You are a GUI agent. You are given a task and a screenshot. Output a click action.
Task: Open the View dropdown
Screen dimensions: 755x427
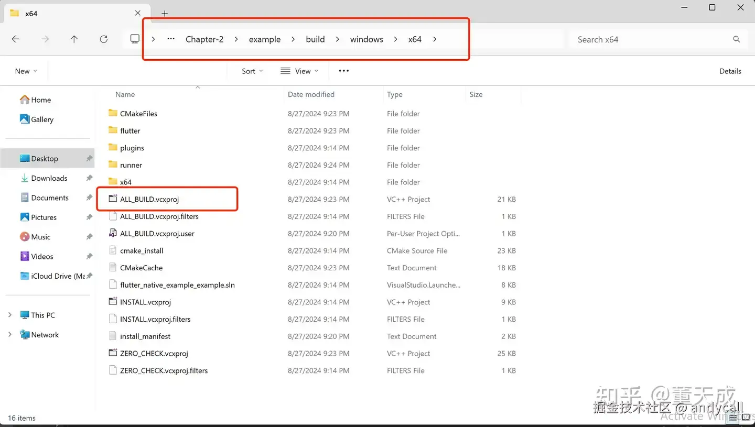pos(299,71)
